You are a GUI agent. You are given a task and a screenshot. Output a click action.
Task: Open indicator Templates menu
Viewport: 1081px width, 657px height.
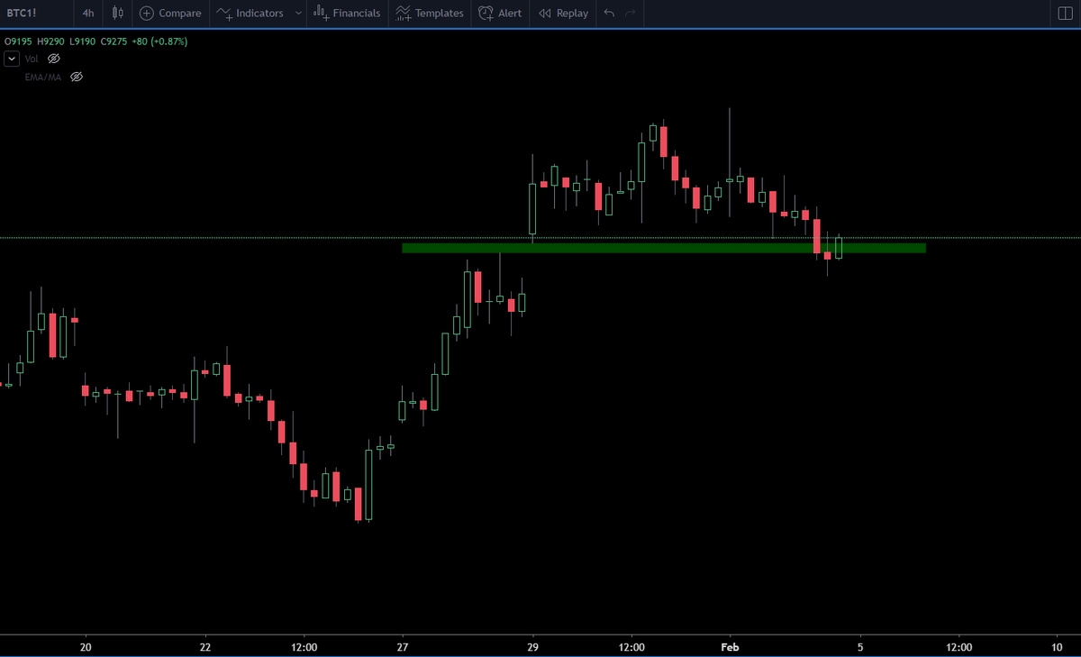(x=430, y=14)
